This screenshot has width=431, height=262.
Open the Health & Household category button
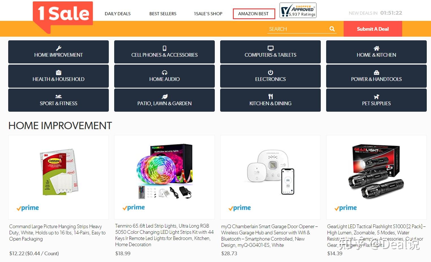pyautogui.click(x=59, y=76)
